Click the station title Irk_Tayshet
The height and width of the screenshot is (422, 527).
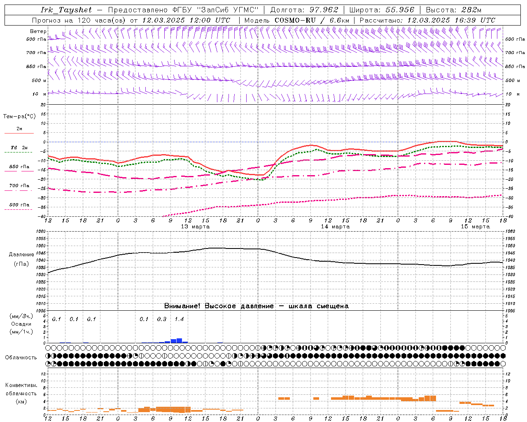coord(66,10)
